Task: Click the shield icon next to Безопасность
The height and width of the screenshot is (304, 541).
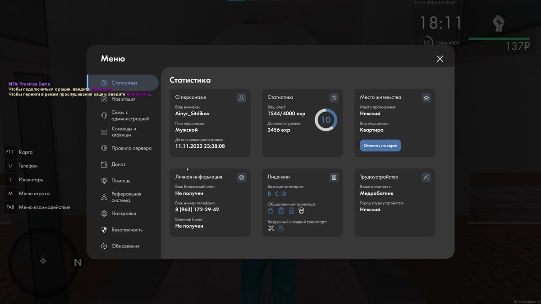Action: point(104,230)
